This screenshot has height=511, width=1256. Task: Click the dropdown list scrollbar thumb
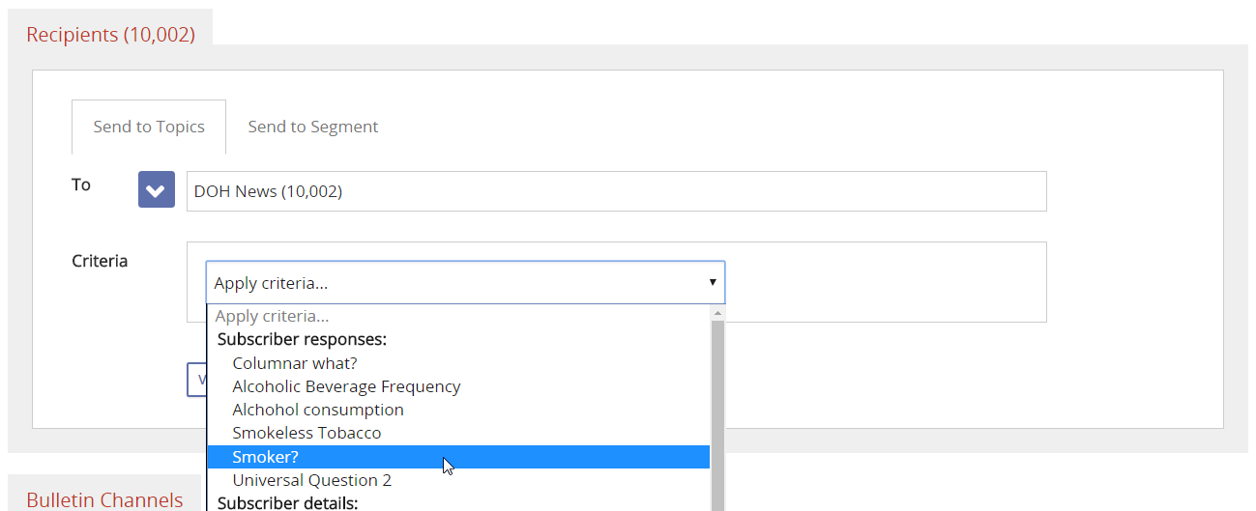click(717, 415)
